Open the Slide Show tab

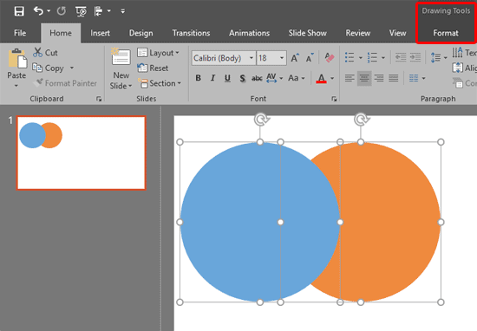(x=308, y=33)
